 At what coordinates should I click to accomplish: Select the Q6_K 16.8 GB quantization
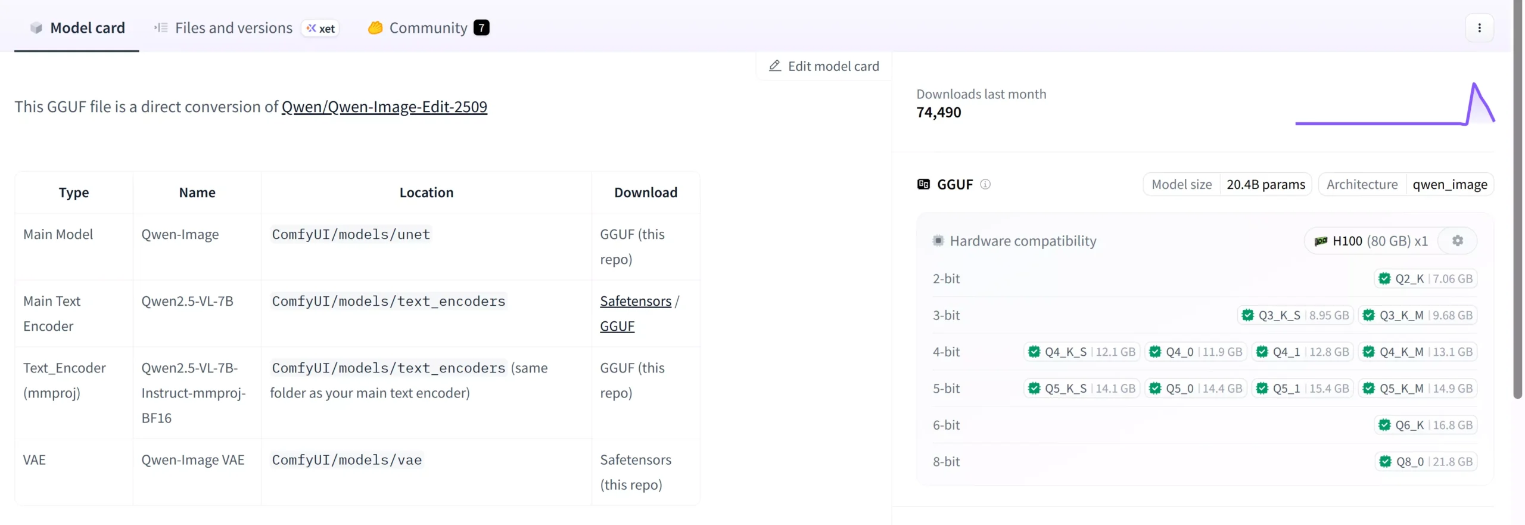click(x=1426, y=425)
